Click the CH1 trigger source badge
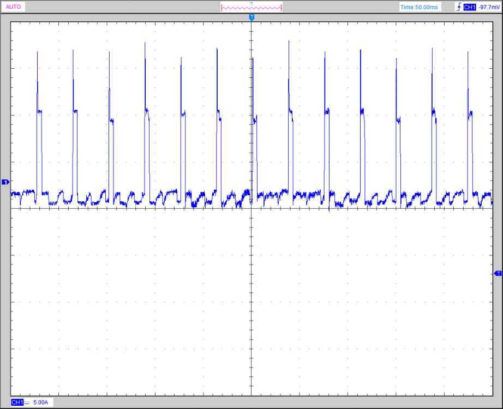 click(469, 7)
